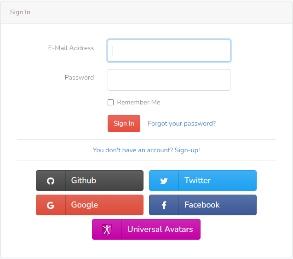Image resolution: width=293 pixels, height=259 pixels.
Task: Click the Github octocat icon
Action: 51,181
